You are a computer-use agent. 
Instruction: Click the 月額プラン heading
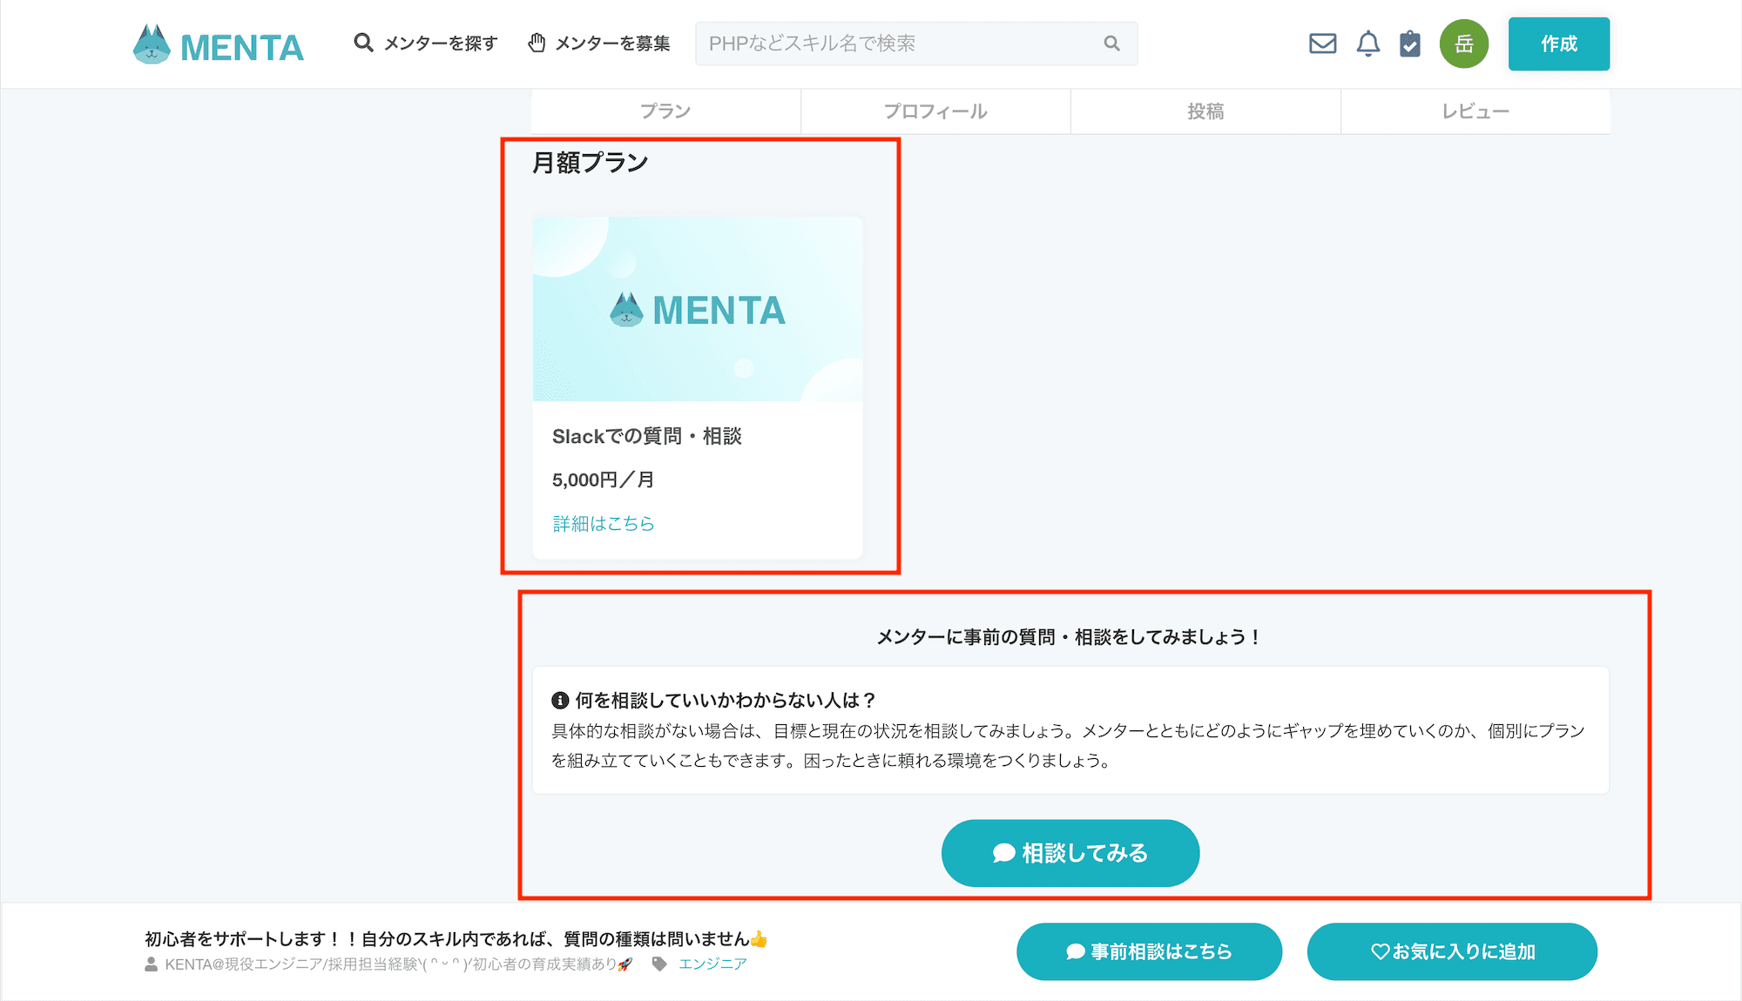point(590,163)
